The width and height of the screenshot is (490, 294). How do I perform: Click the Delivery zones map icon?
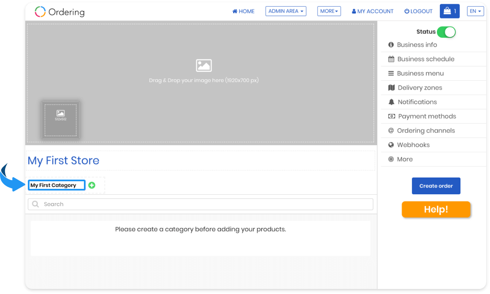[391, 87]
